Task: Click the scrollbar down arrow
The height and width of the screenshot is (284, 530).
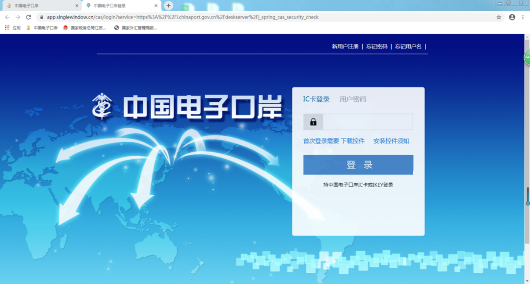Action: [527, 281]
